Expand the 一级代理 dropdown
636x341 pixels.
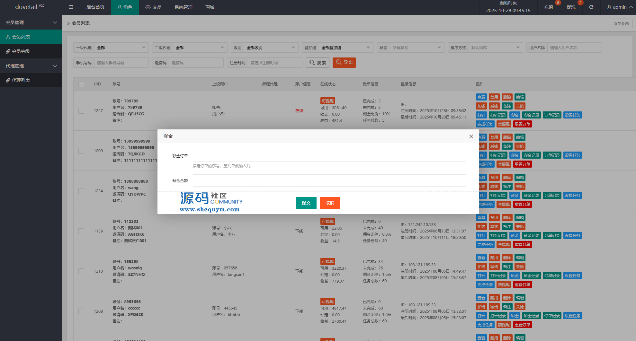point(121,48)
